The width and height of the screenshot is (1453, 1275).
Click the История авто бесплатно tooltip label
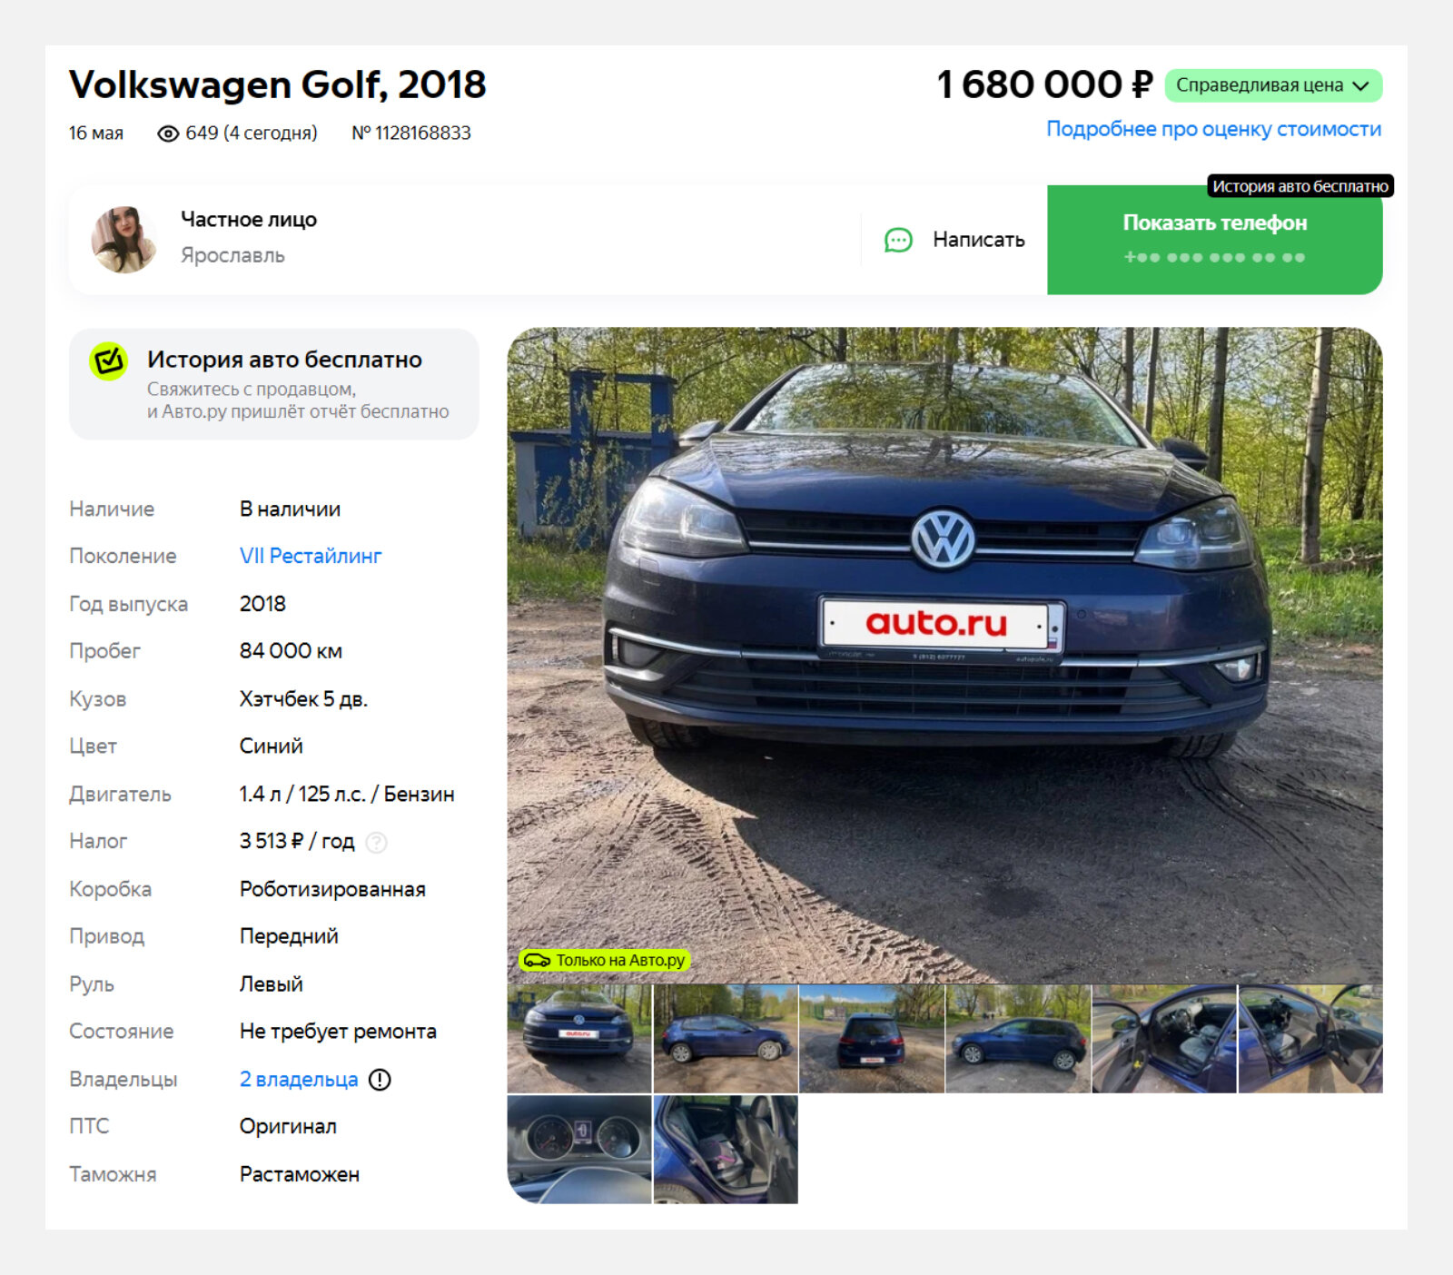tap(1300, 186)
